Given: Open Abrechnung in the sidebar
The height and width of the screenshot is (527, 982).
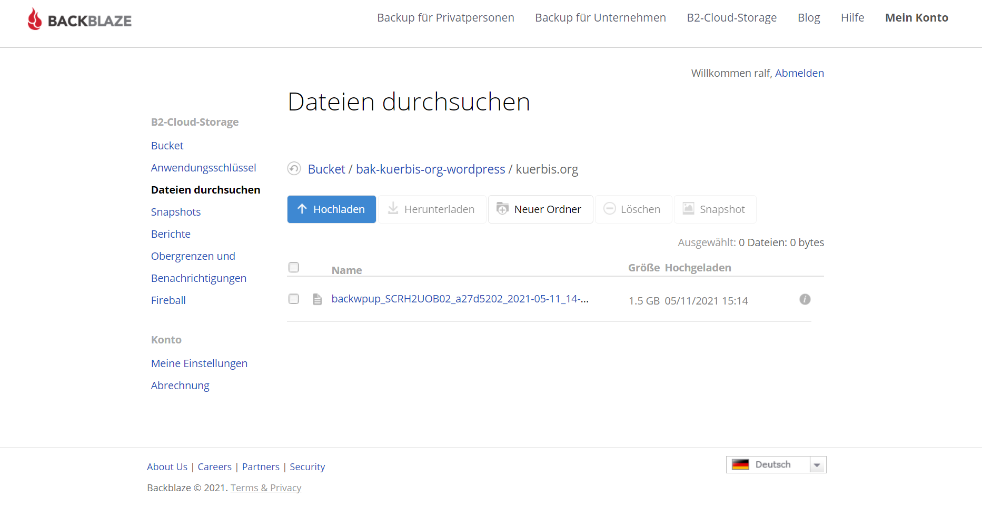Looking at the screenshot, I should point(180,386).
